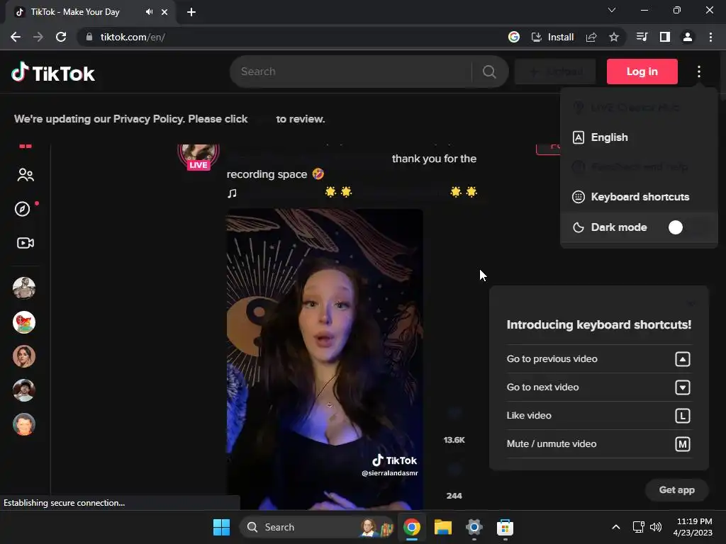Toggle the Chrome side panel icon
The image size is (726, 544).
[665, 37]
